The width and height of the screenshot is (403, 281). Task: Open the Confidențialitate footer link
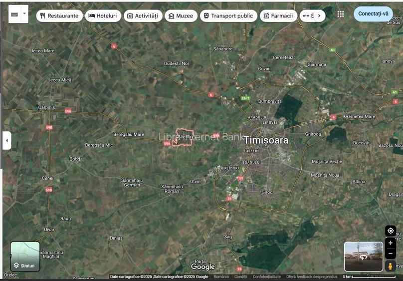pyautogui.click(x=266, y=277)
